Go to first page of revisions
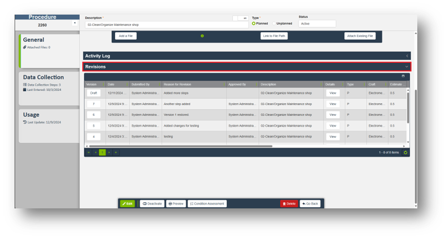 [x=89, y=152]
